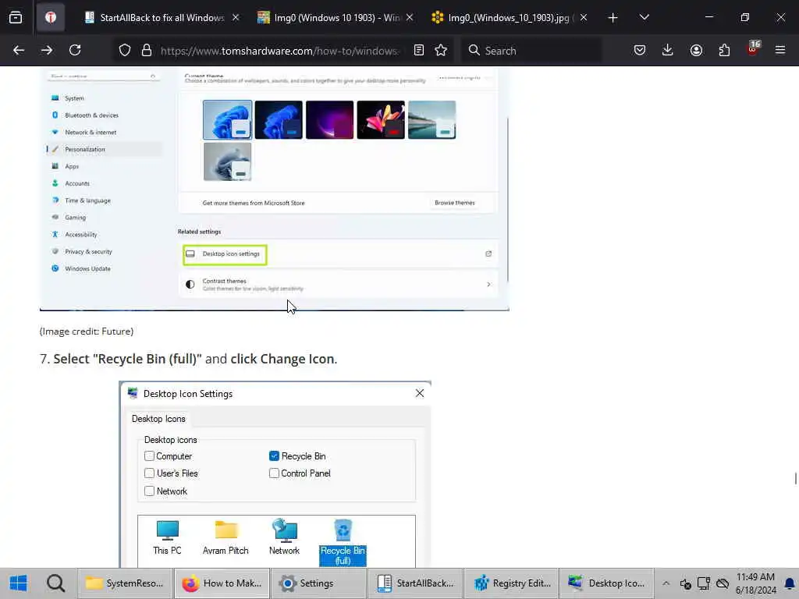This screenshot has height=599, width=799.
Task: Toggle the Network checkbox
Action: 149,491
